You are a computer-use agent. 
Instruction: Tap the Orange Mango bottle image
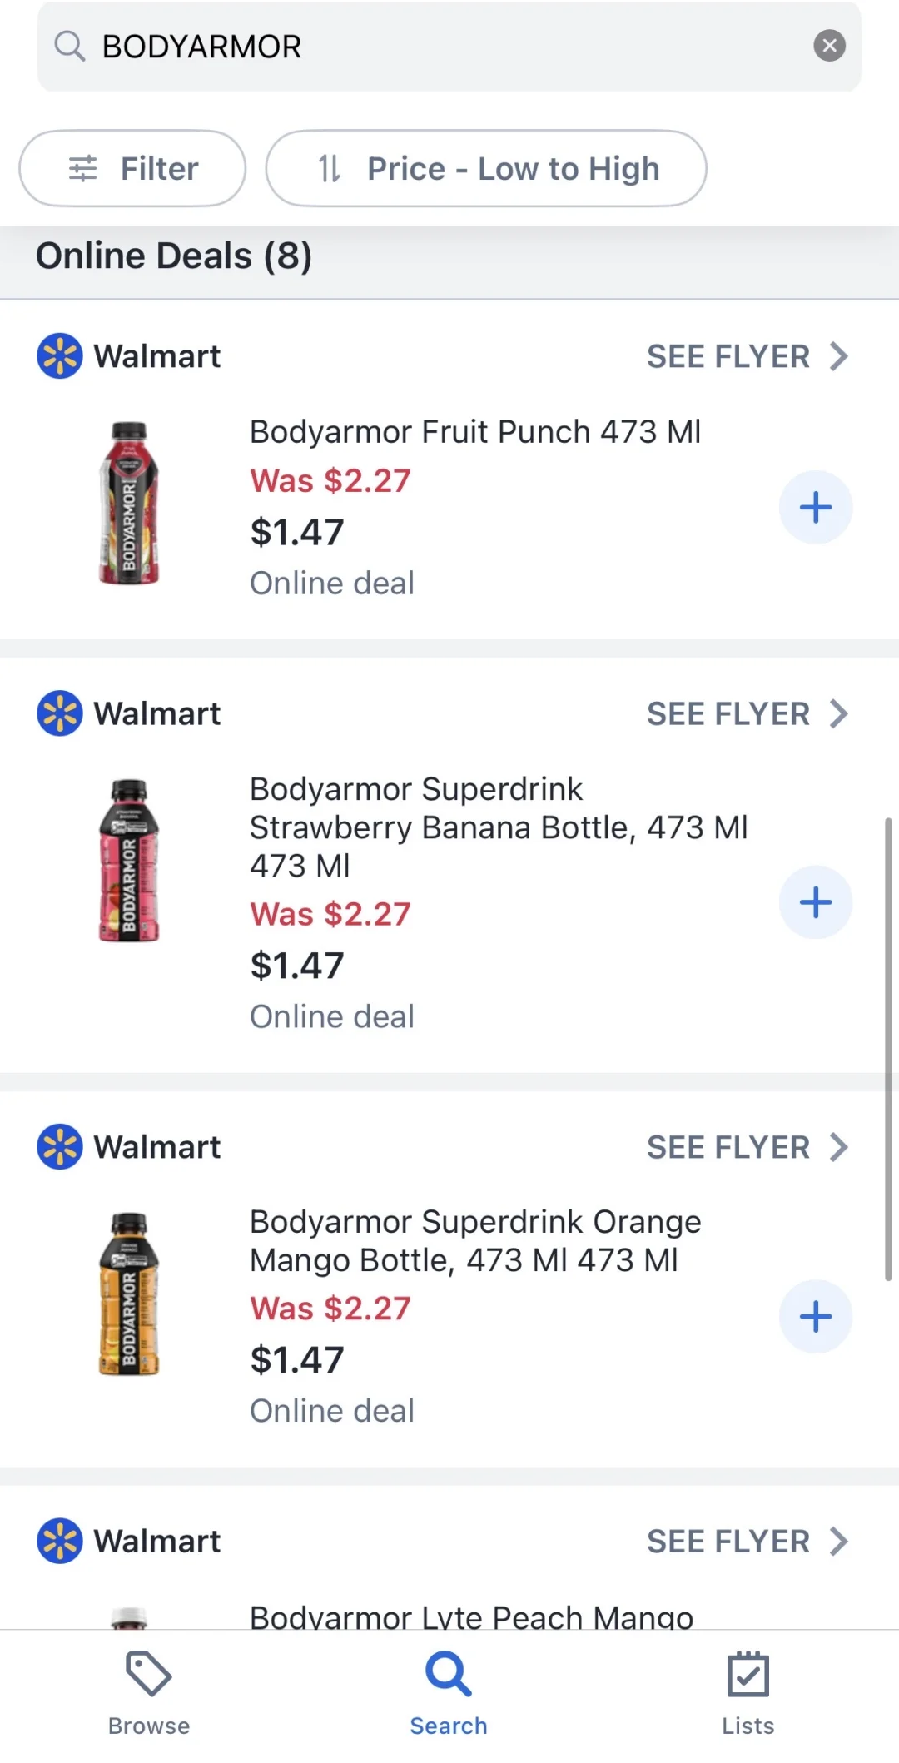click(x=129, y=1294)
